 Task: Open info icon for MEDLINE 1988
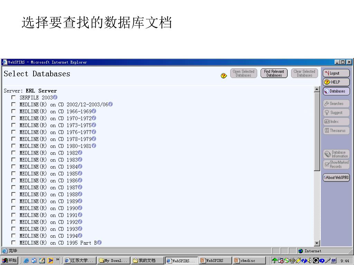point(80,194)
